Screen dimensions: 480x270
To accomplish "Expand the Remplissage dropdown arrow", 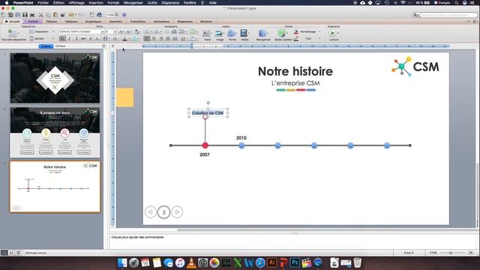I will (x=319, y=31).
